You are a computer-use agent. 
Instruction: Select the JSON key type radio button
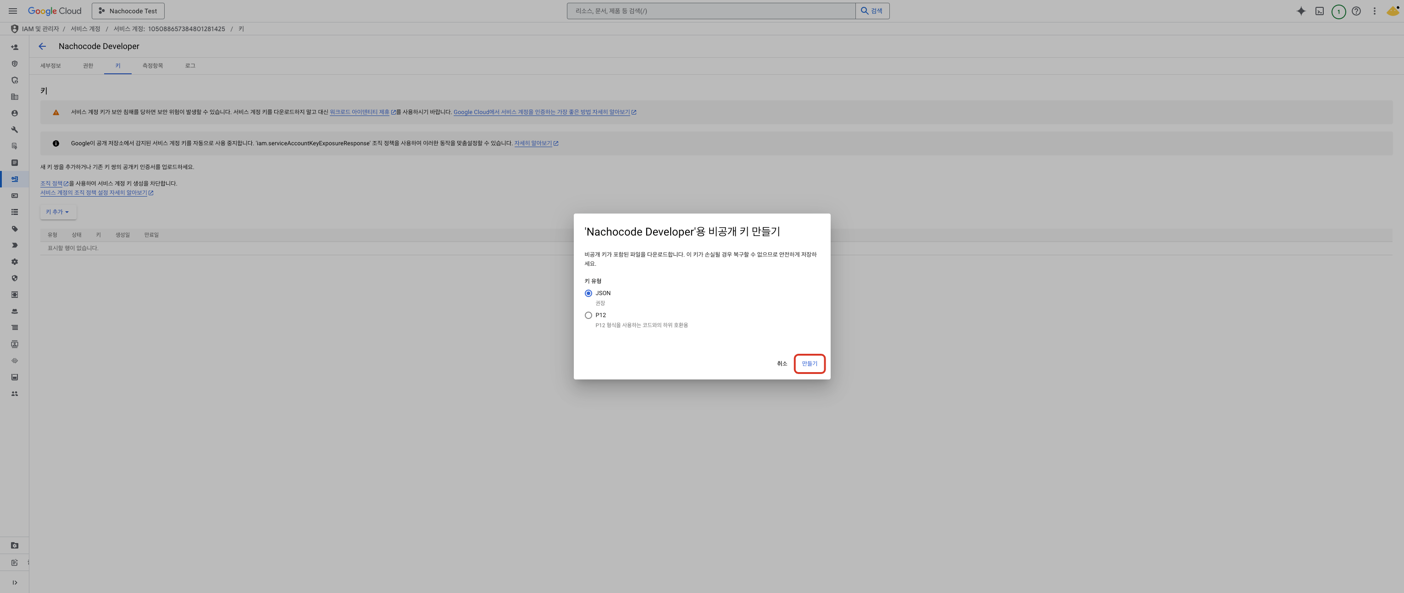click(588, 293)
